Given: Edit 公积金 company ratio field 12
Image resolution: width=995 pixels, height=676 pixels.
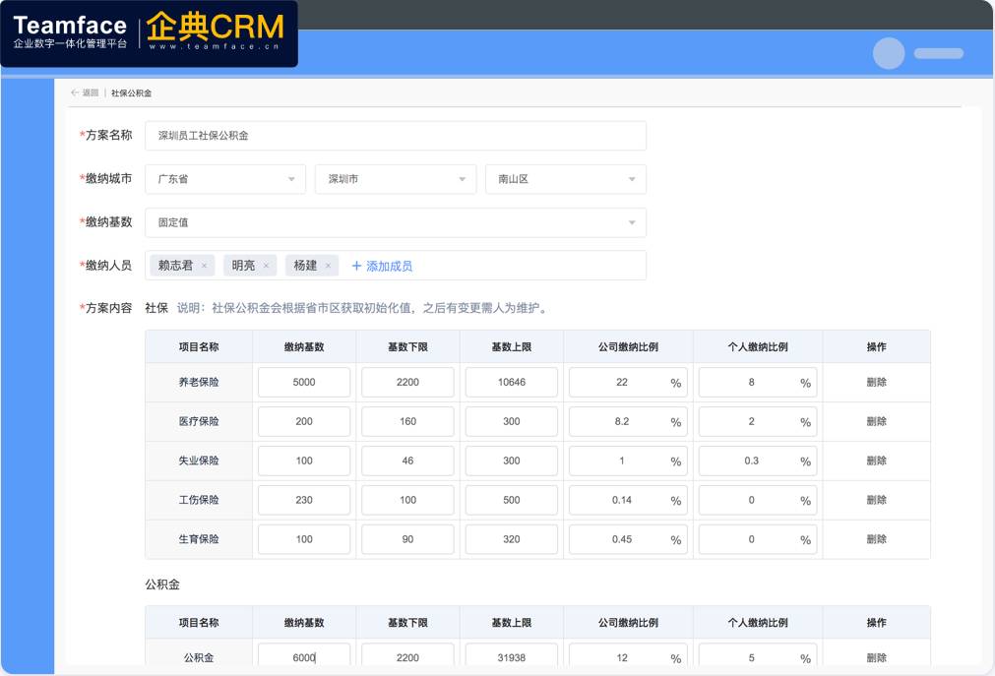Looking at the screenshot, I should pos(628,654).
